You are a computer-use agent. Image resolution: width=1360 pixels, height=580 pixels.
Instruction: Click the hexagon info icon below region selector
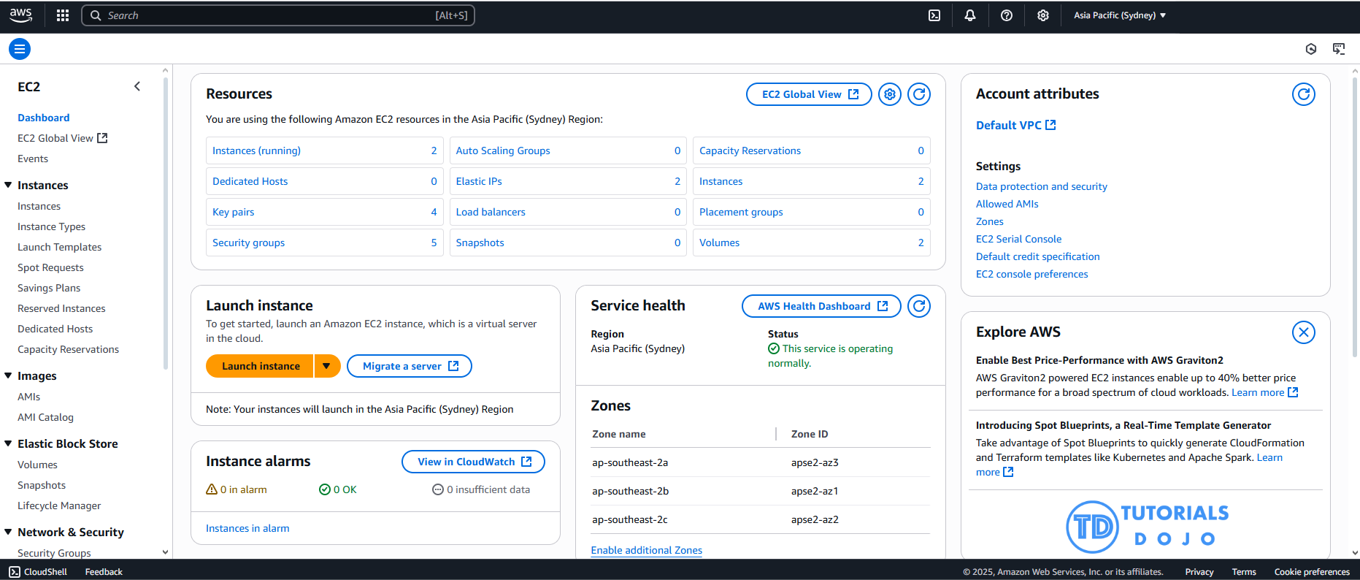[1311, 49]
